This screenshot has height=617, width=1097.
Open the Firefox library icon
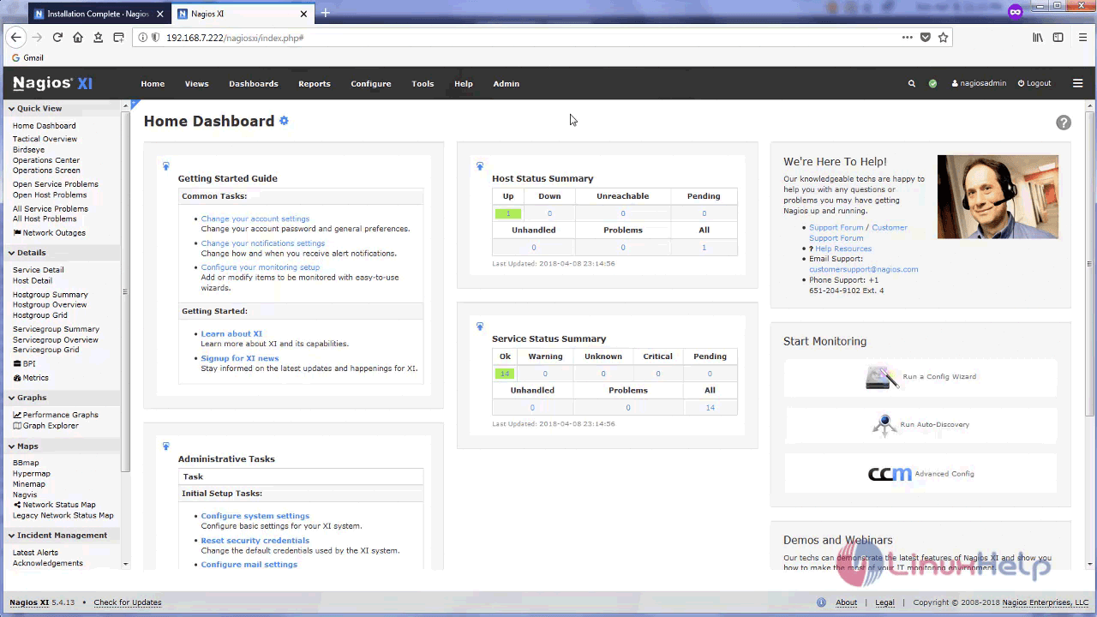(1038, 38)
